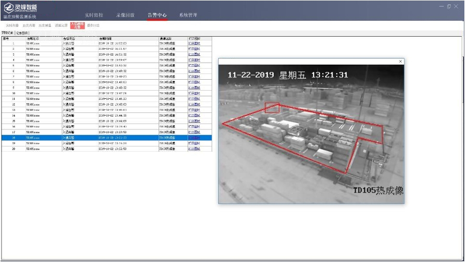The width and height of the screenshot is (467, 264).
Task: Go to 系统管理 in the top navigation
Action: [x=188, y=16]
